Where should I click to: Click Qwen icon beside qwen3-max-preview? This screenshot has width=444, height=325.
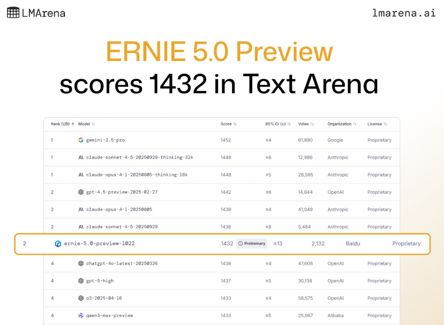click(81, 315)
